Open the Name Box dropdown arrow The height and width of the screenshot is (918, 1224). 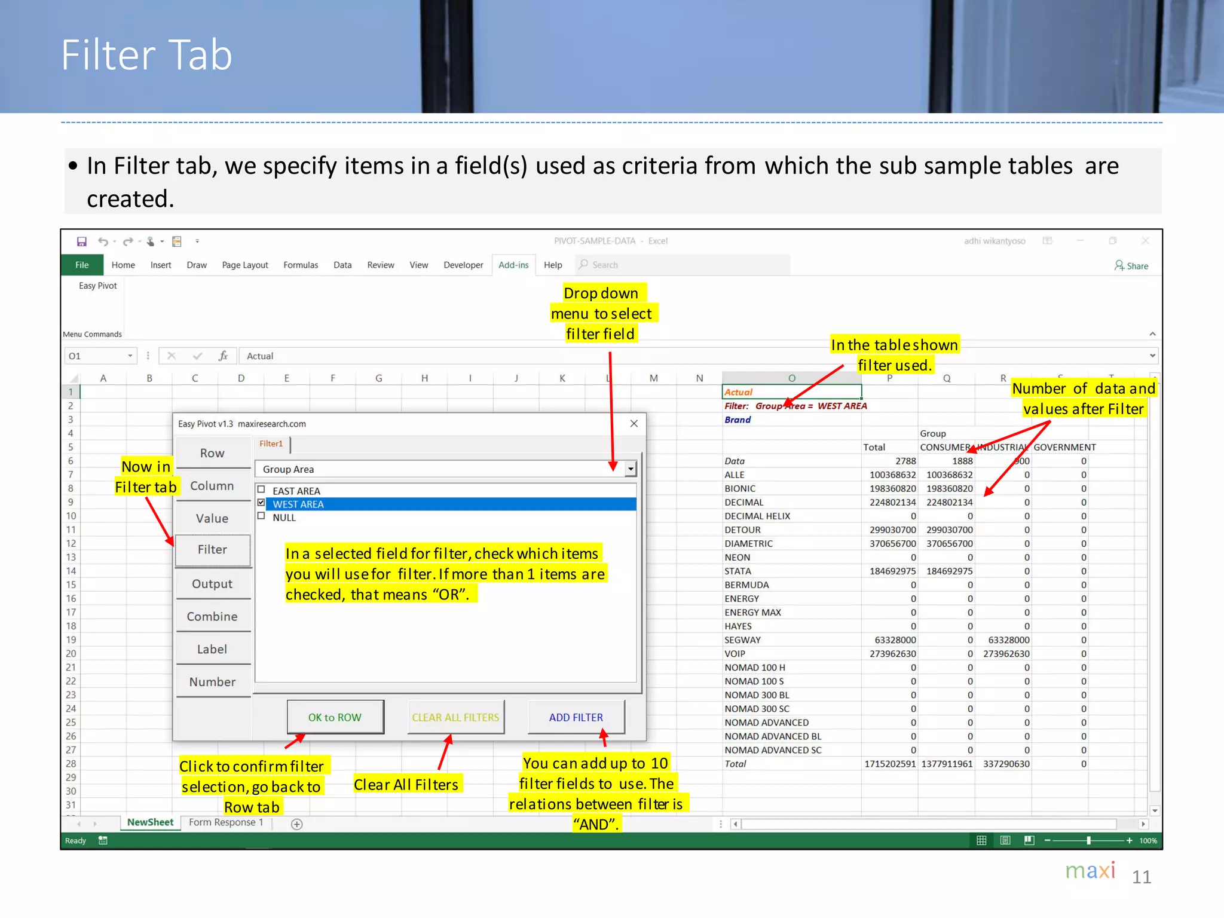[130, 356]
